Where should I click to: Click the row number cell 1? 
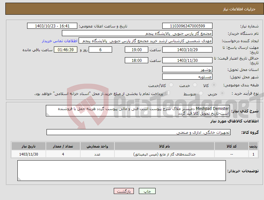click(x=253, y=154)
